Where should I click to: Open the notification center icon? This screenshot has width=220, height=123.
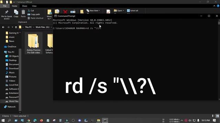(214, 120)
